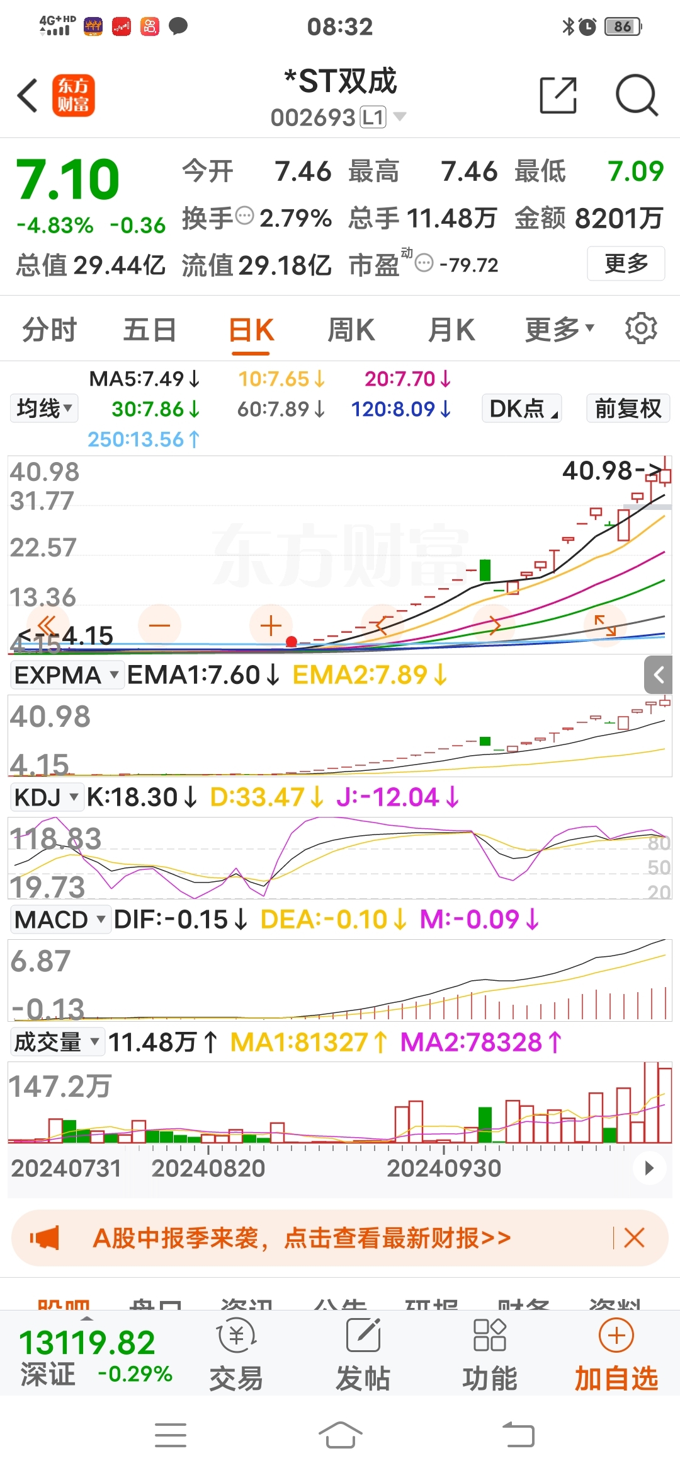Zoom out chart with minus button

tap(159, 625)
